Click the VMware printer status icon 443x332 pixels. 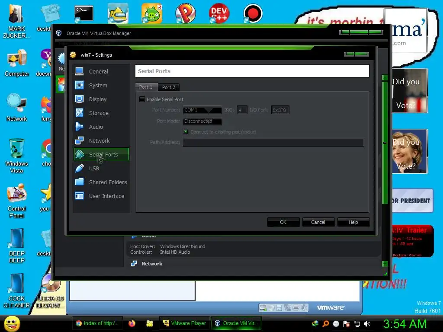tap(296, 308)
